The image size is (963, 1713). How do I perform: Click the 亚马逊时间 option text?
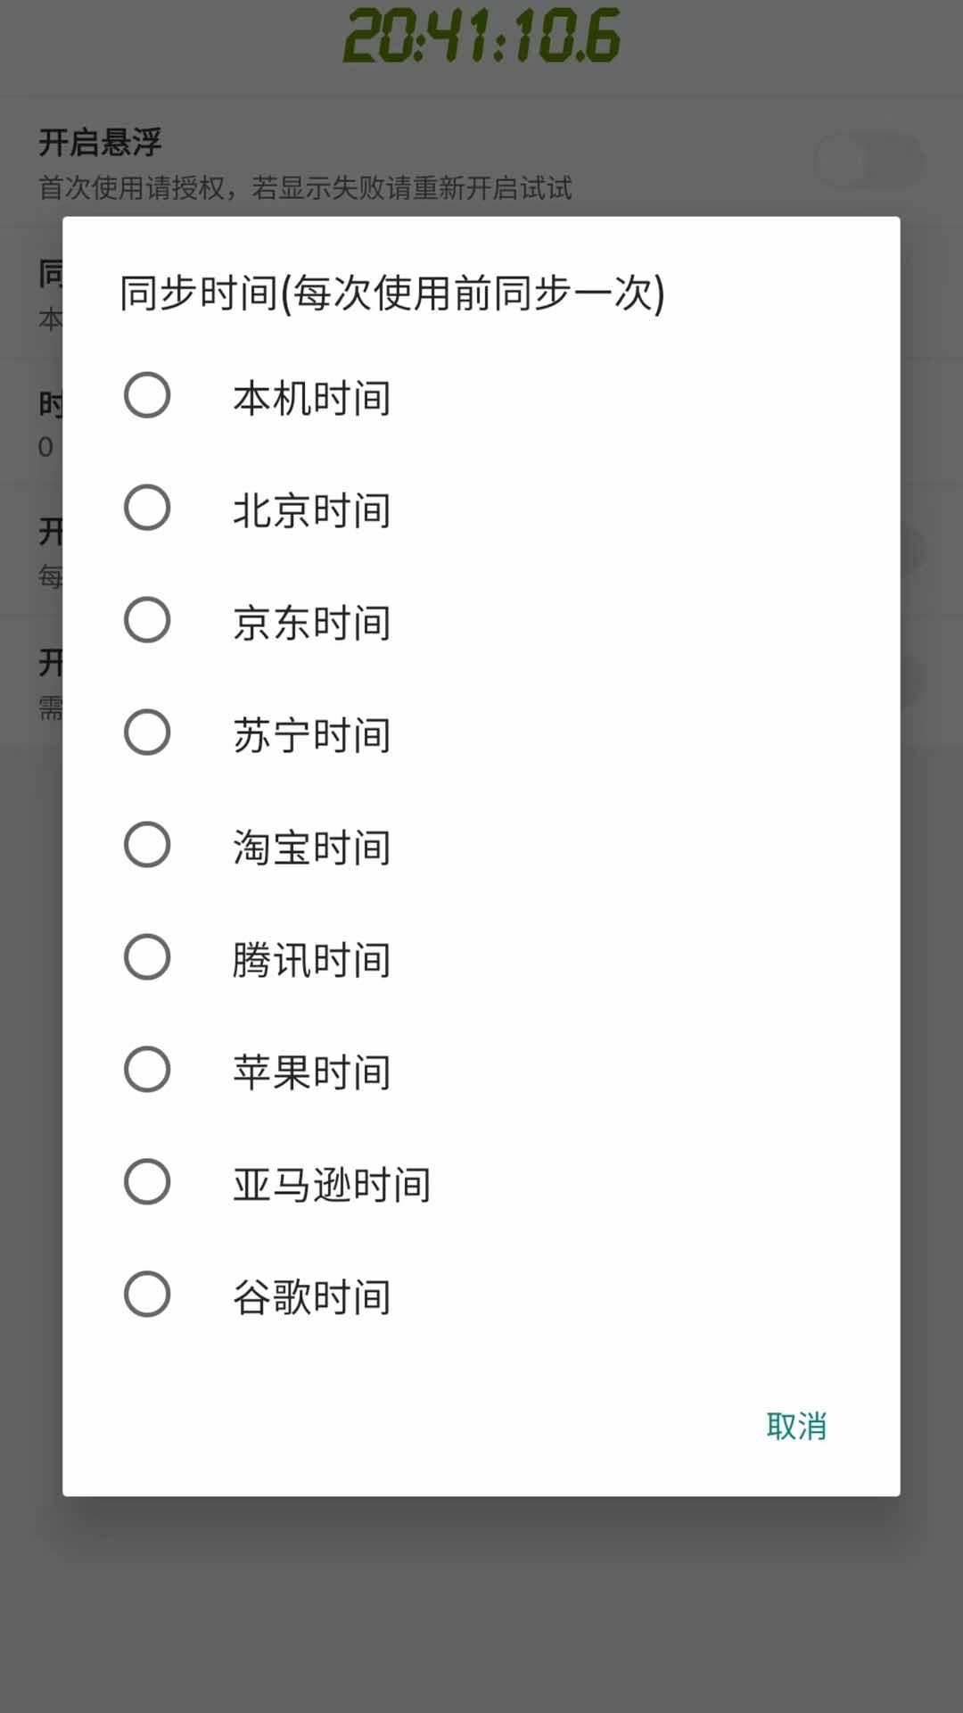332,1185
